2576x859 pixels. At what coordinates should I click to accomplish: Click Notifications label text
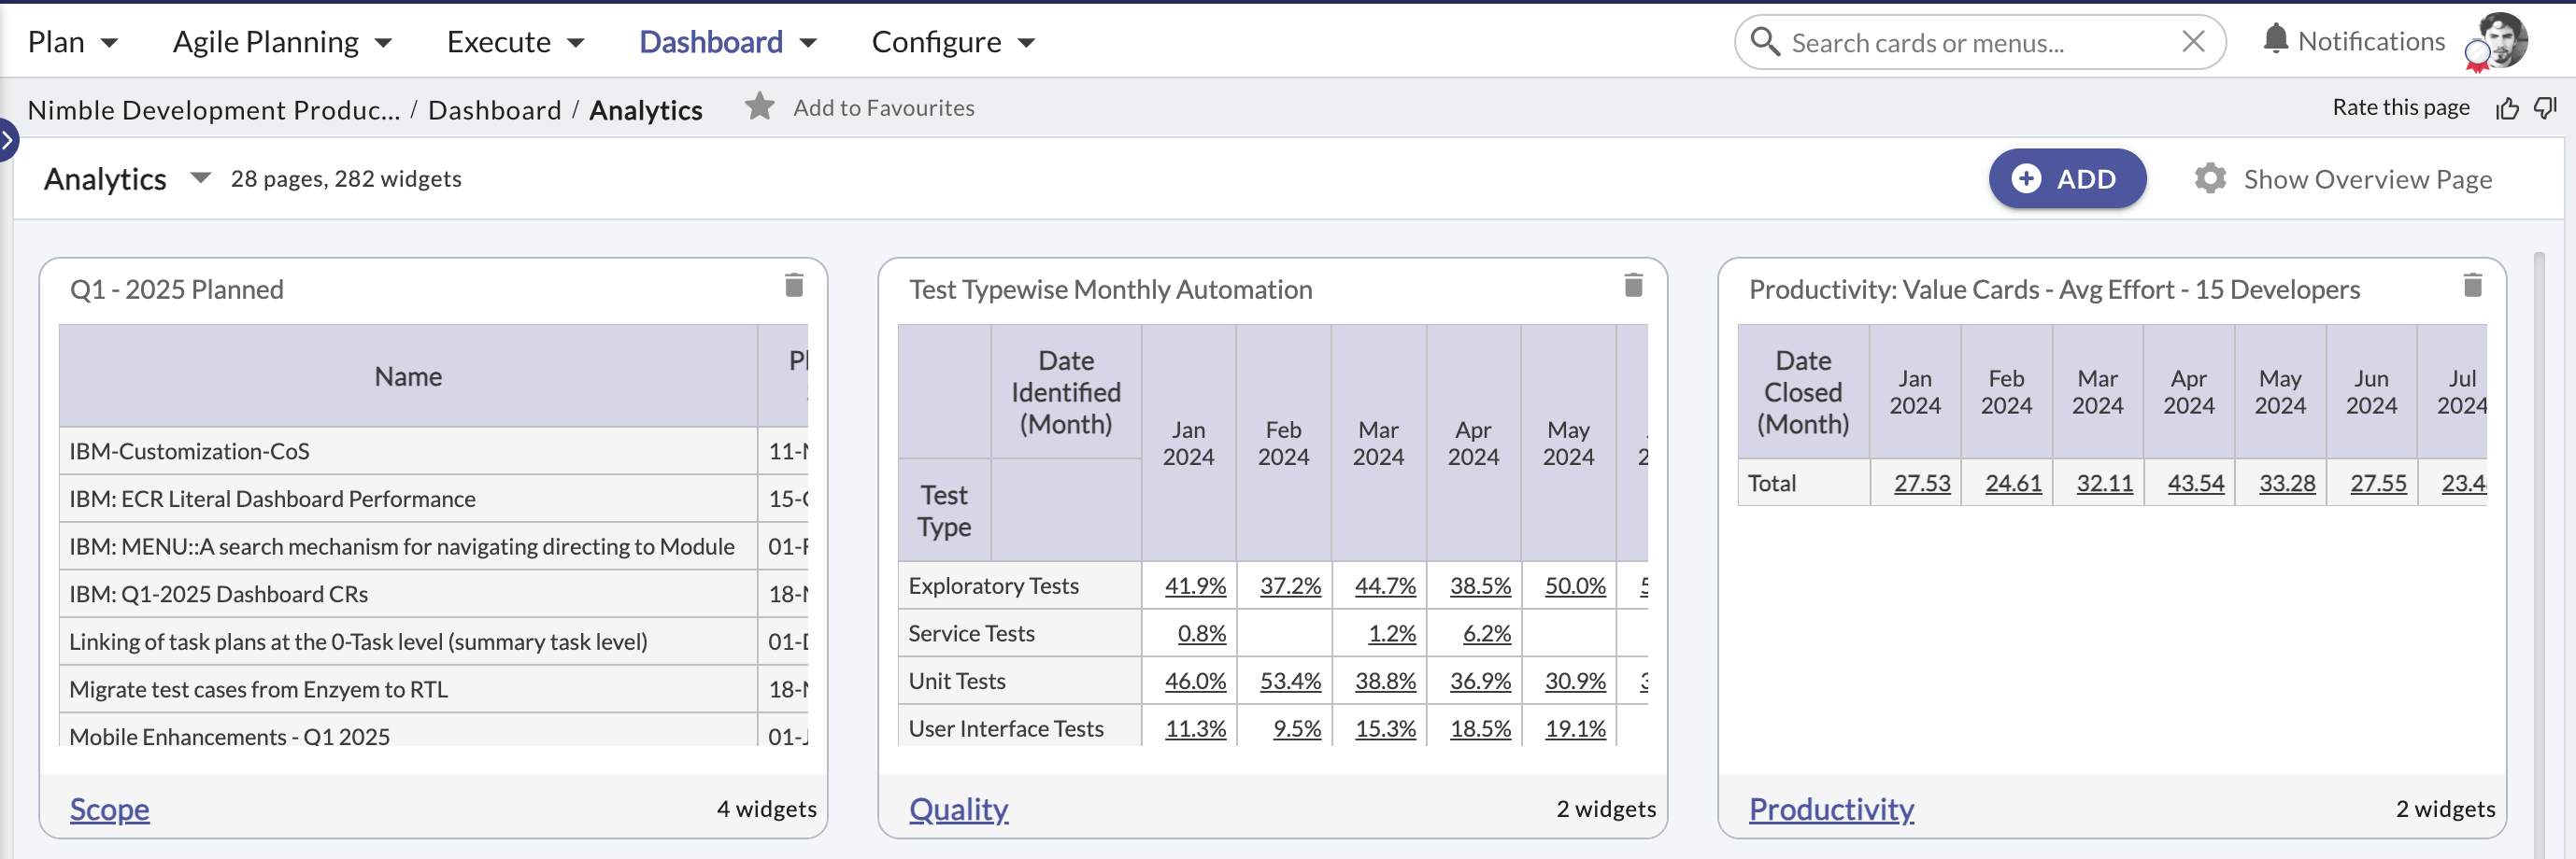point(2371,41)
